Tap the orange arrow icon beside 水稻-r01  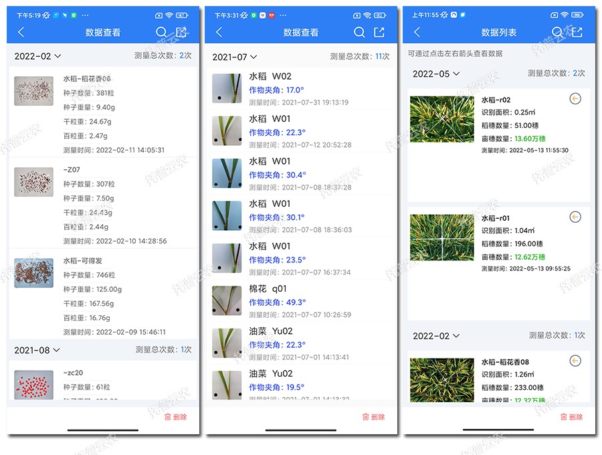pyautogui.click(x=577, y=215)
